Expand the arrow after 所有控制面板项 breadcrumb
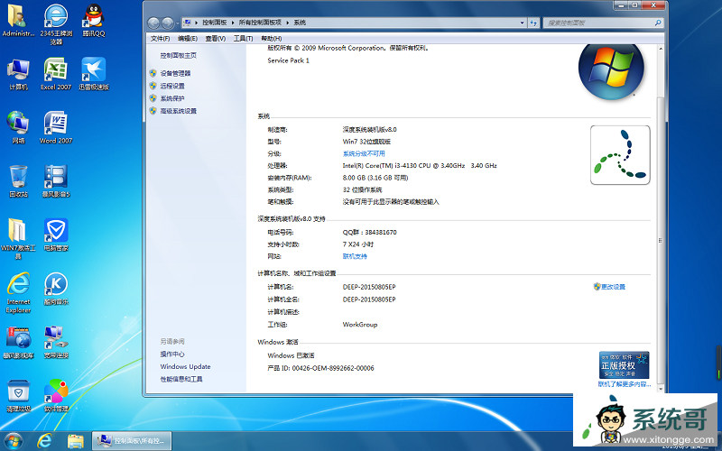The width and height of the screenshot is (722, 451). click(288, 23)
